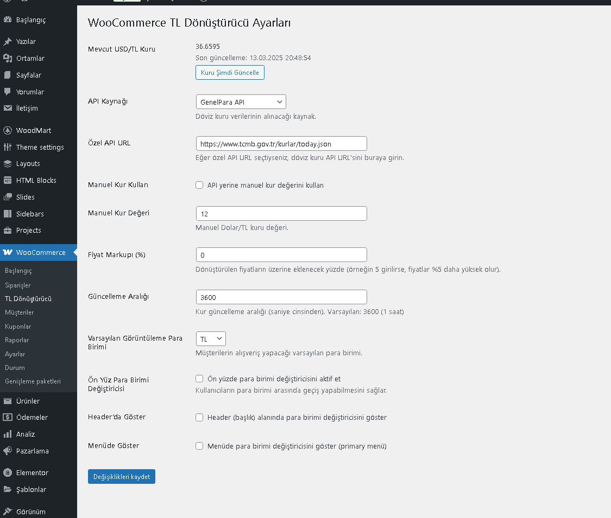Click Kuru Şimdi Güncelle button
The width and height of the screenshot is (611, 518).
point(230,72)
